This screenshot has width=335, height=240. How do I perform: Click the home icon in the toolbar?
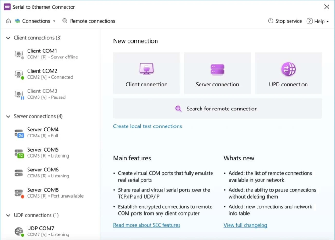[x=8, y=21]
